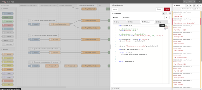Click the palette vertical scrollbar
202x90 pixels.
(16, 23)
